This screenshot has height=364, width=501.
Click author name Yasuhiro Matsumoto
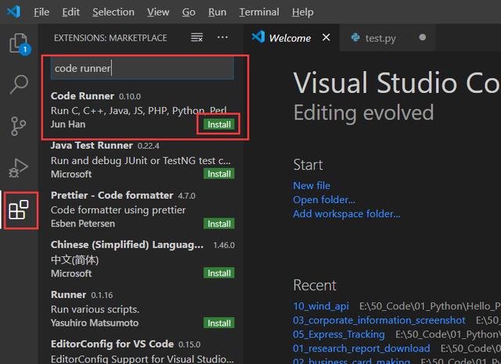tap(95, 323)
